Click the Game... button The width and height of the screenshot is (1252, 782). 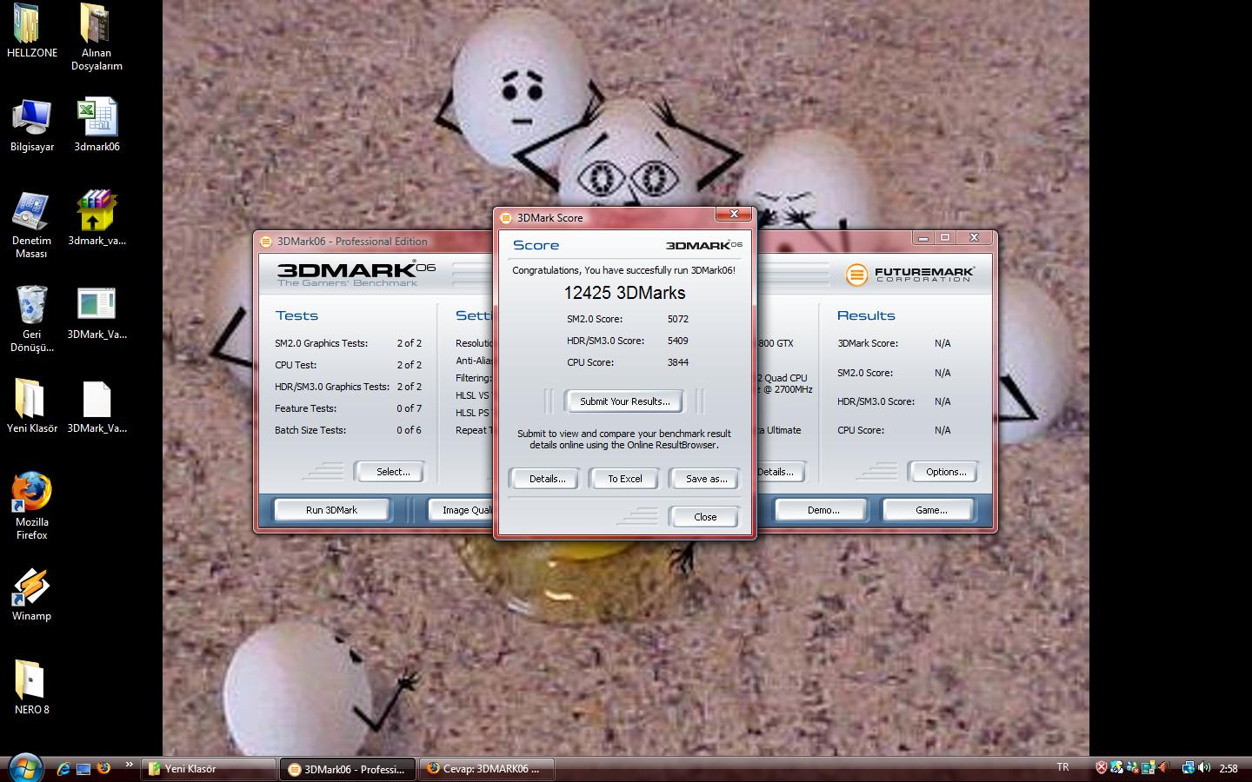point(930,510)
